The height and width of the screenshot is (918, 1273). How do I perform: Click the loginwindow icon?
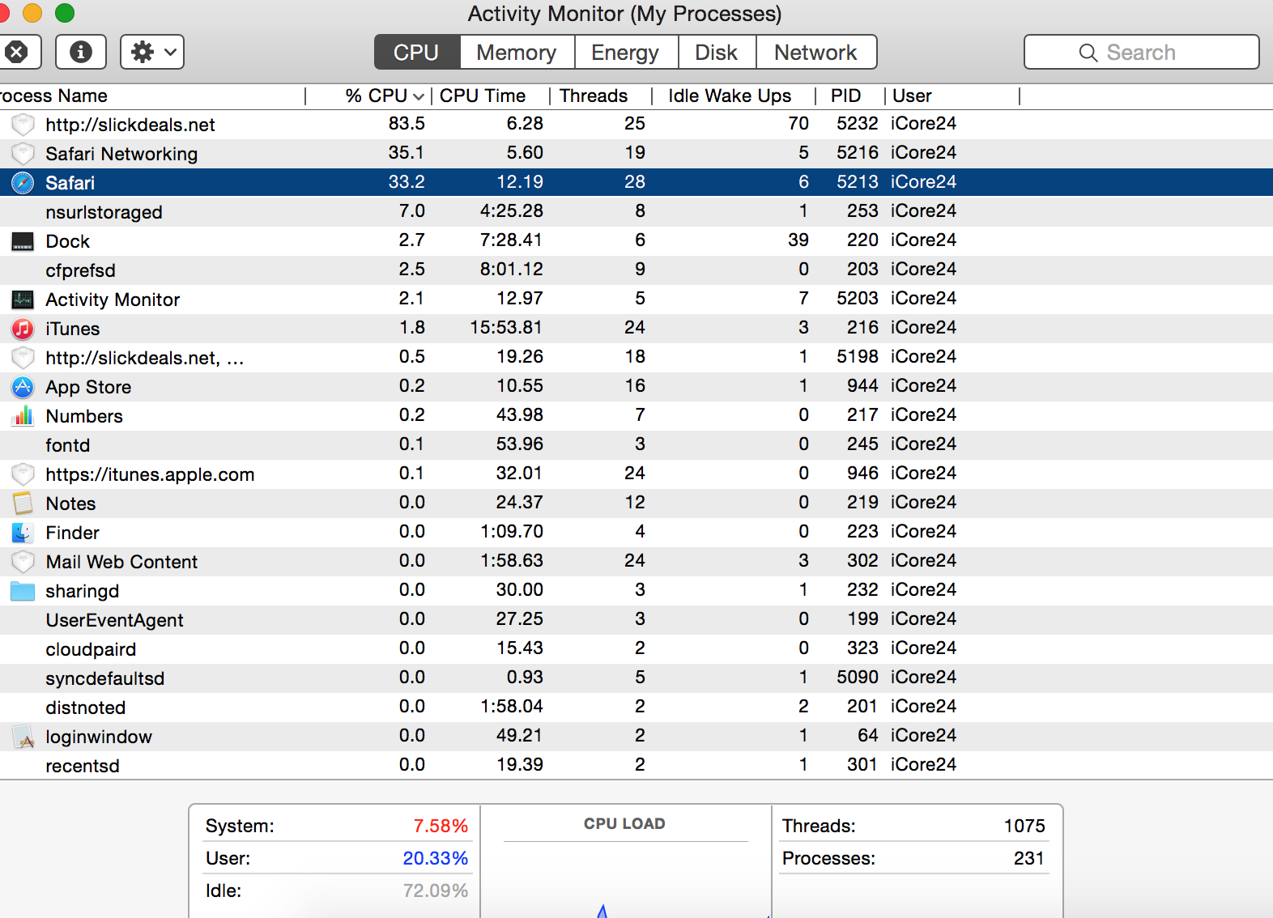point(23,737)
